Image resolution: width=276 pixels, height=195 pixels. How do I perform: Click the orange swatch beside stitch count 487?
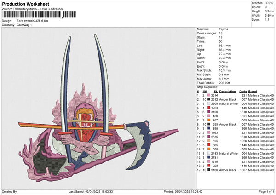coord(209,120)
